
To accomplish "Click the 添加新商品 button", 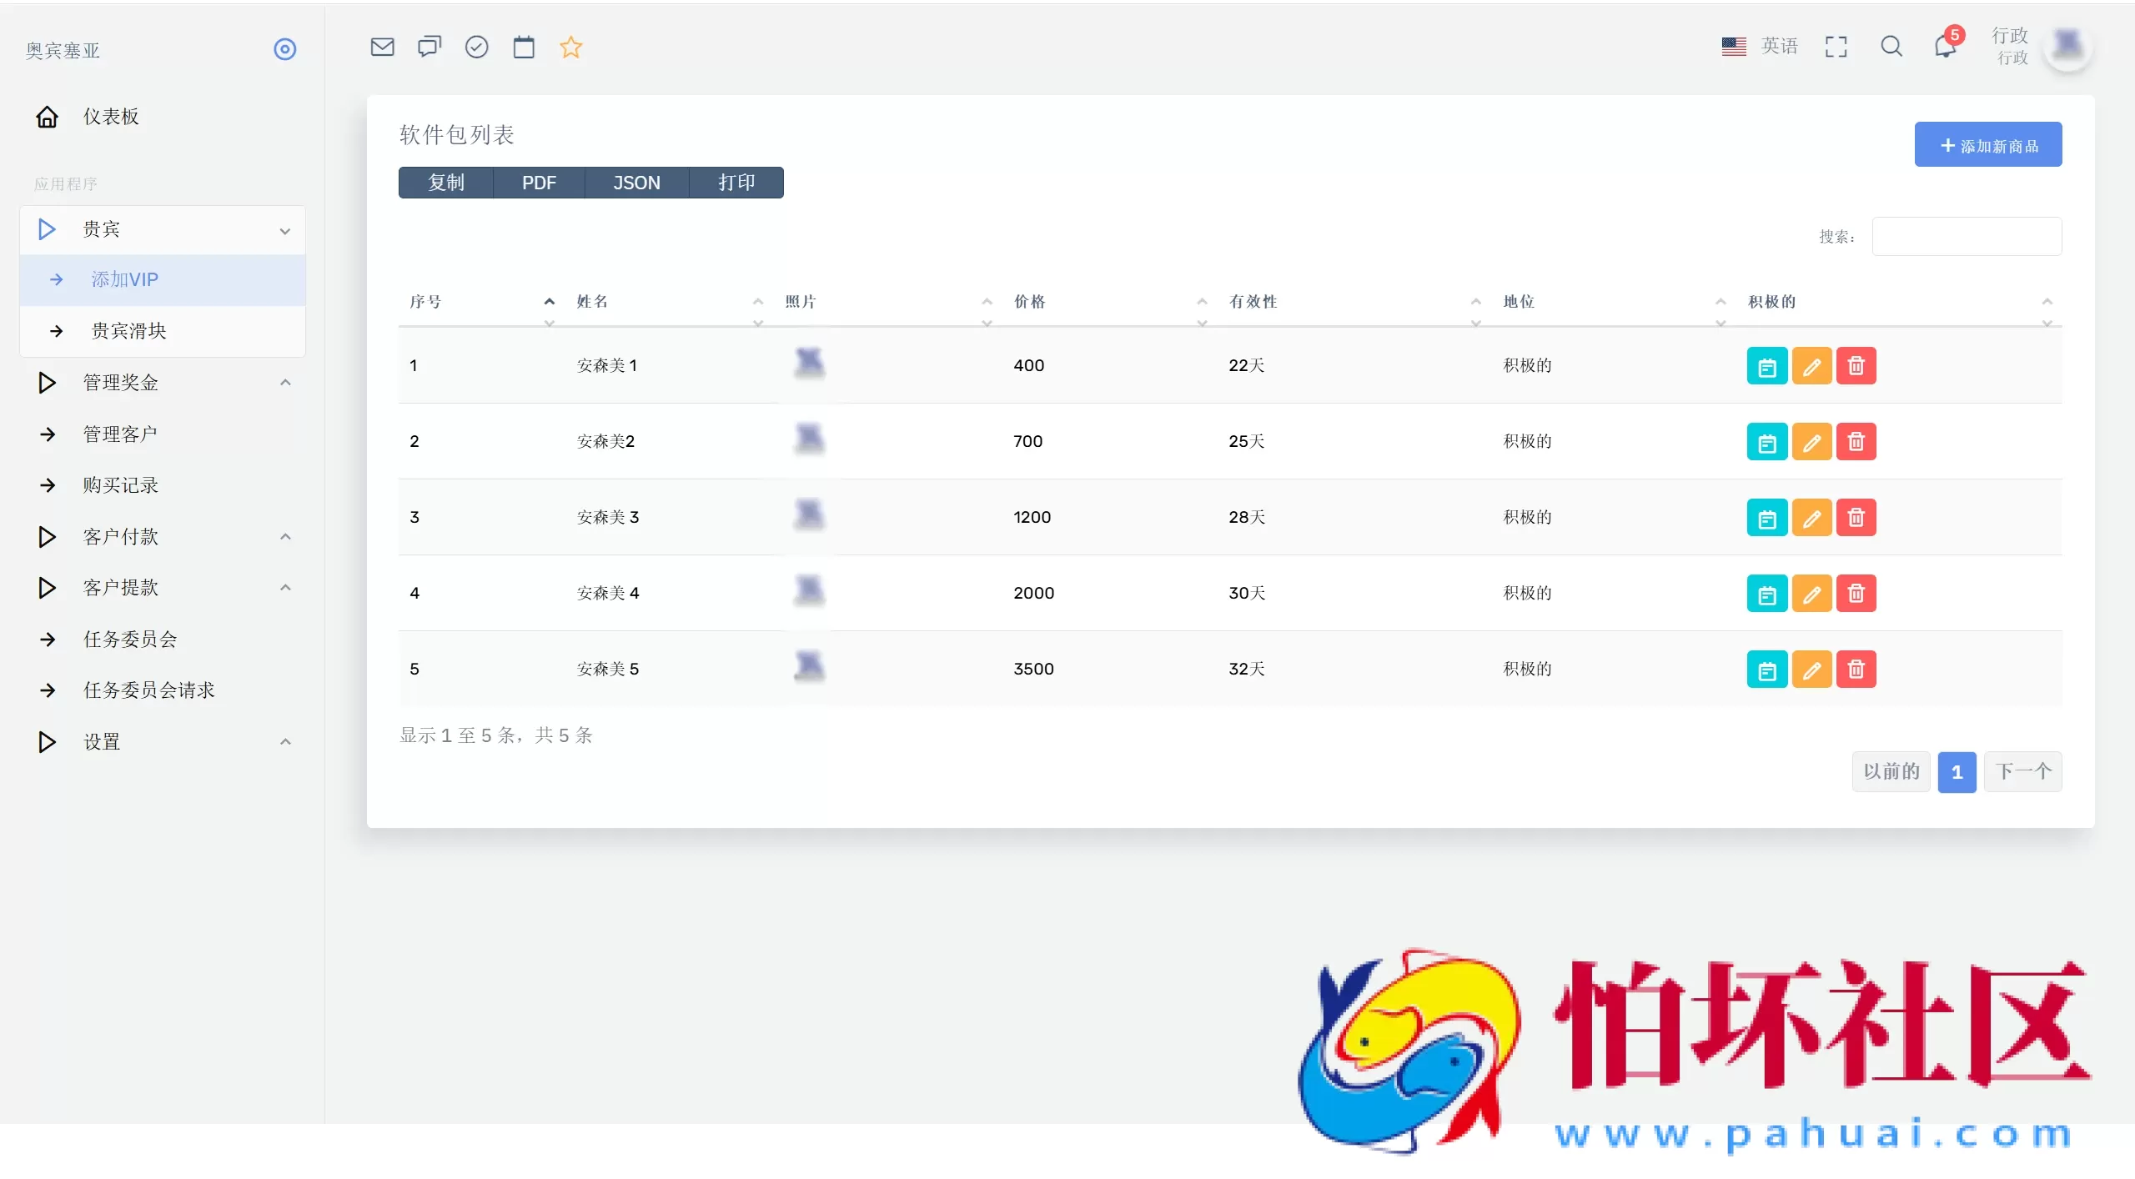I will coord(1987,145).
